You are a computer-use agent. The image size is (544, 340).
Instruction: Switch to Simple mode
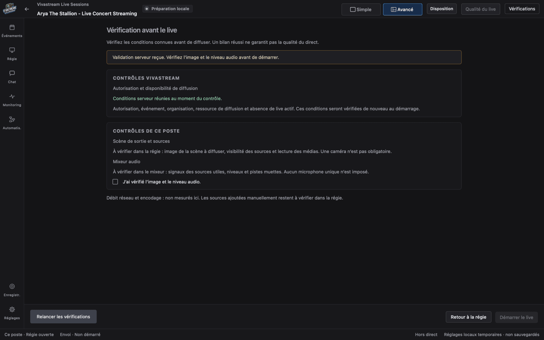(x=361, y=10)
